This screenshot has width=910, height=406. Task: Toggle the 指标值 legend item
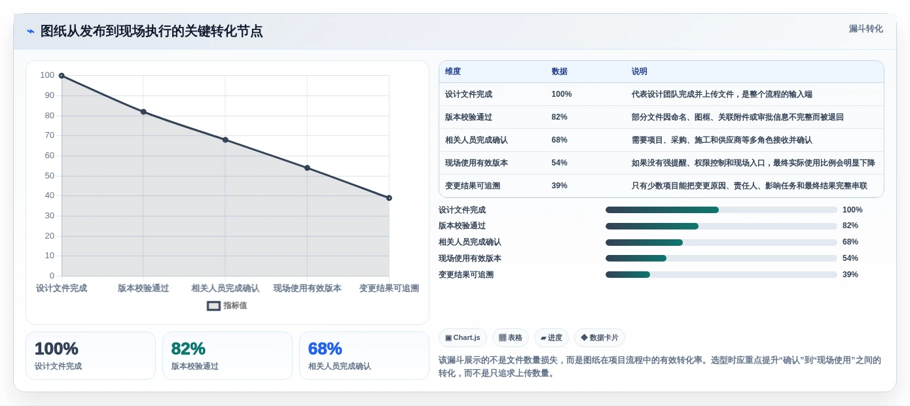coord(227,305)
